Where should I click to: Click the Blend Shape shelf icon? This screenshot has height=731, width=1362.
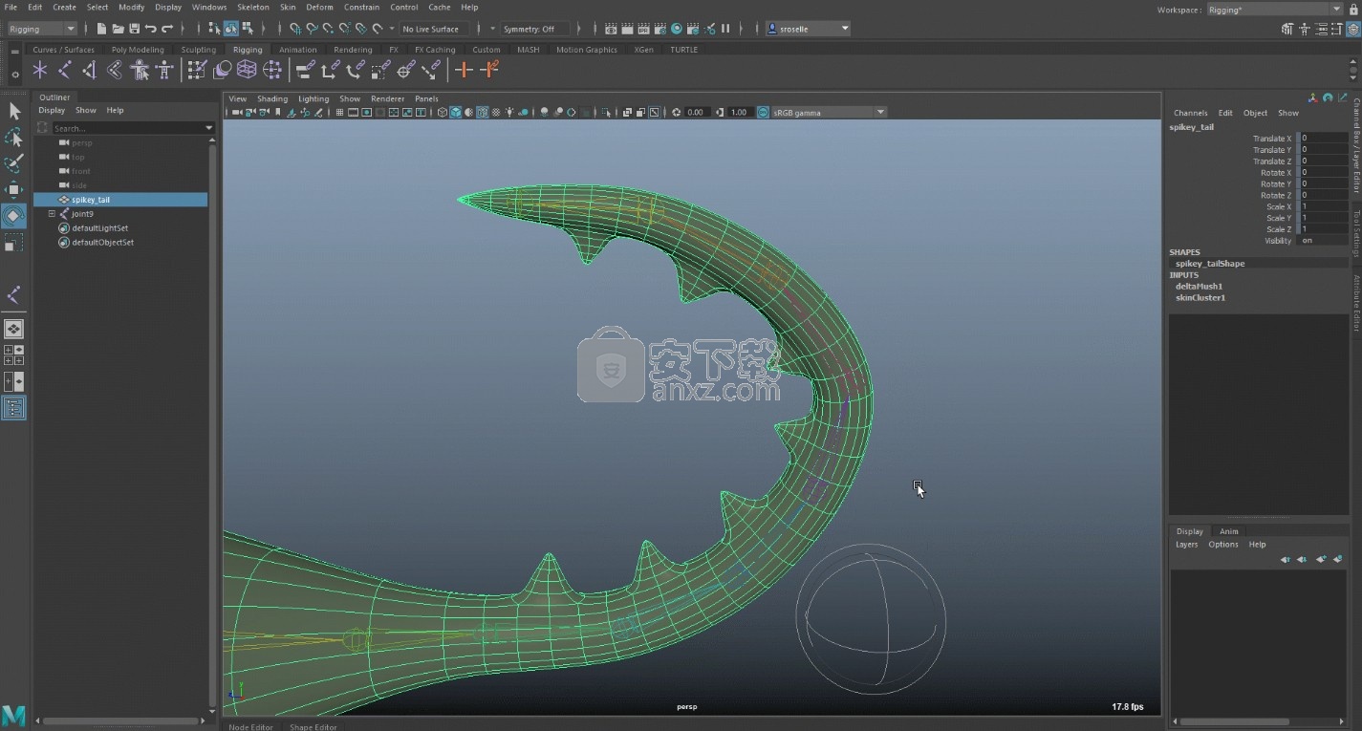point(222,69)
